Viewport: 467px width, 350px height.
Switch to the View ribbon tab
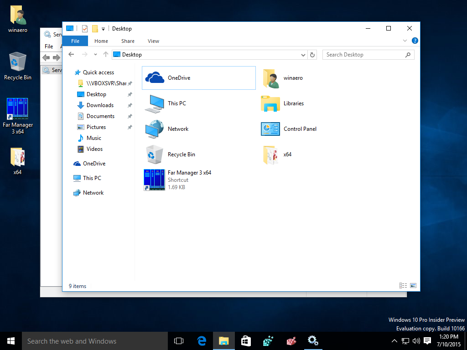coord(153,41)
